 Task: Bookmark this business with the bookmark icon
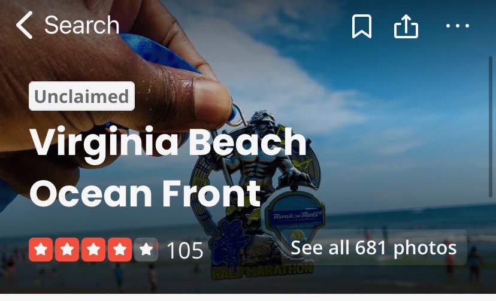click(x=362, y=26)
